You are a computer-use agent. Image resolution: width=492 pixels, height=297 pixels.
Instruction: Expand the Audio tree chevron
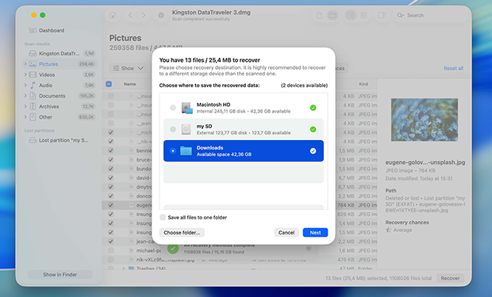pos(25,86)
